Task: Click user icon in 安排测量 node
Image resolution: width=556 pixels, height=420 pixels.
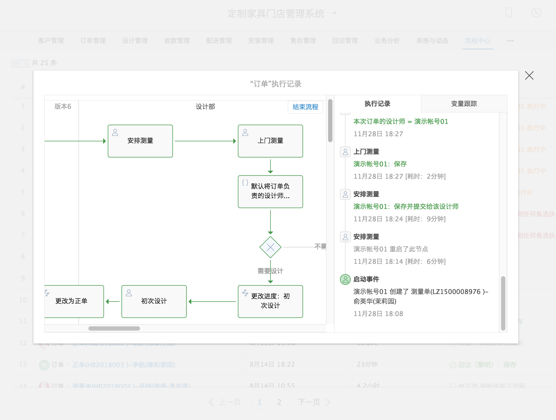Action: (115, 132)
